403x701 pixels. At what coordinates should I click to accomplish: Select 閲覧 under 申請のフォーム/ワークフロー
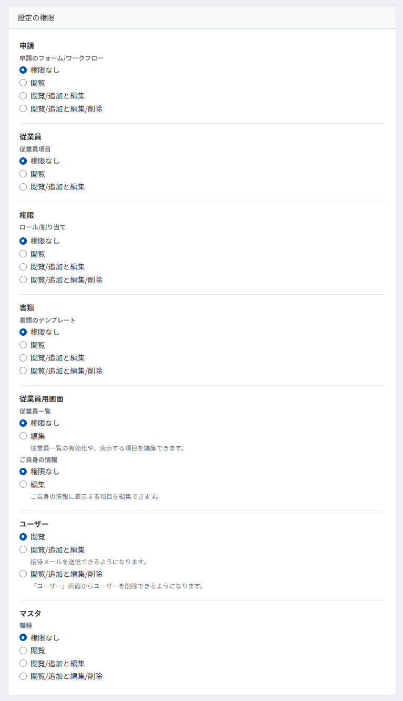(x=23, y=83)
